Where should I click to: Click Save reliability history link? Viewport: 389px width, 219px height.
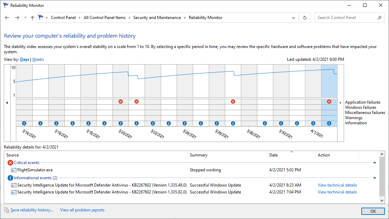tap(32, 210)
